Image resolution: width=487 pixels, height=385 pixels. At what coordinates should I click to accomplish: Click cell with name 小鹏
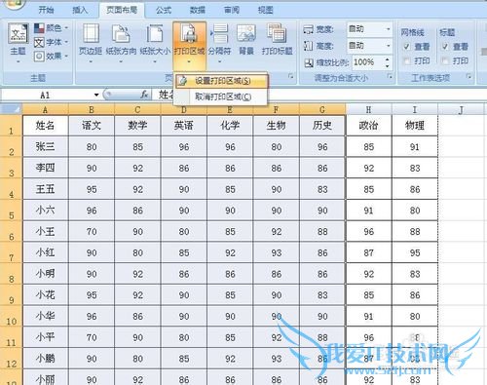click(46, 359)
